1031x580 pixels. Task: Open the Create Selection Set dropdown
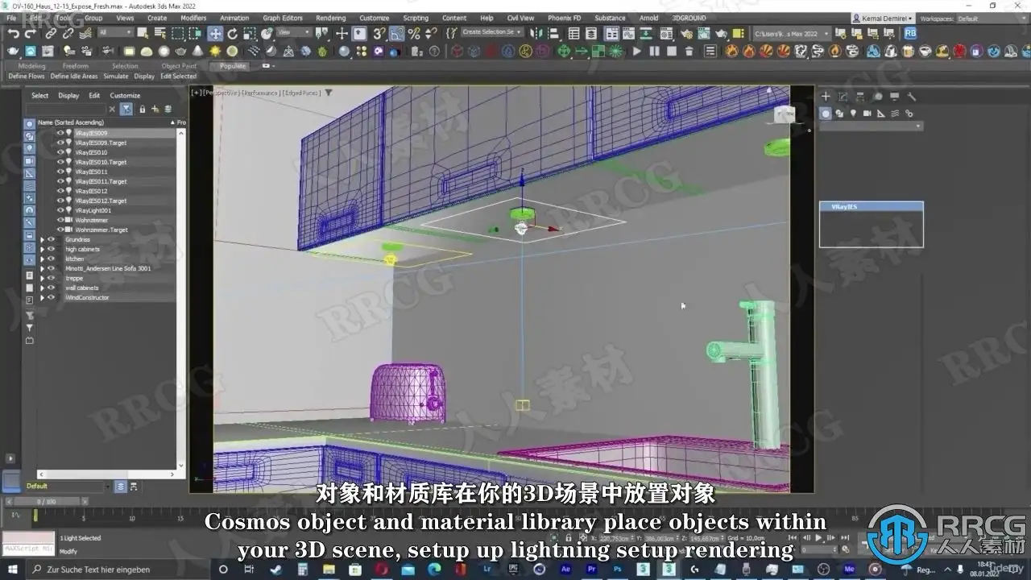click(491, 33)
